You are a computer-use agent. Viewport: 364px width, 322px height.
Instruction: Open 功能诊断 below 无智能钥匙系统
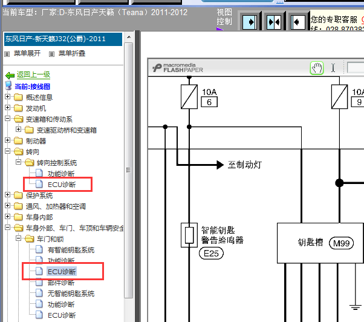(61, 304)
